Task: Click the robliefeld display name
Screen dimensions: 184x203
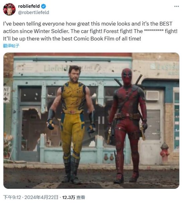Action: [x=29, y=6]
